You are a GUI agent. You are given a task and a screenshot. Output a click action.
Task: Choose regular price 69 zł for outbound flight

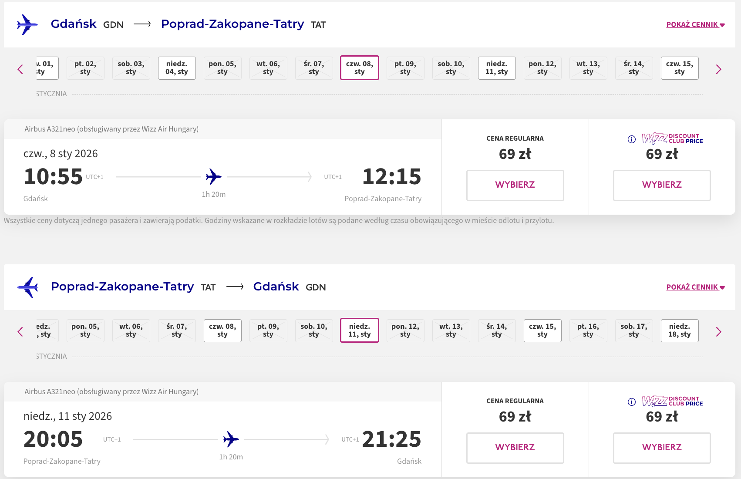(x=515, y=185)
